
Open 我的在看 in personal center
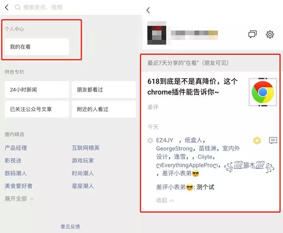point(36,47)
